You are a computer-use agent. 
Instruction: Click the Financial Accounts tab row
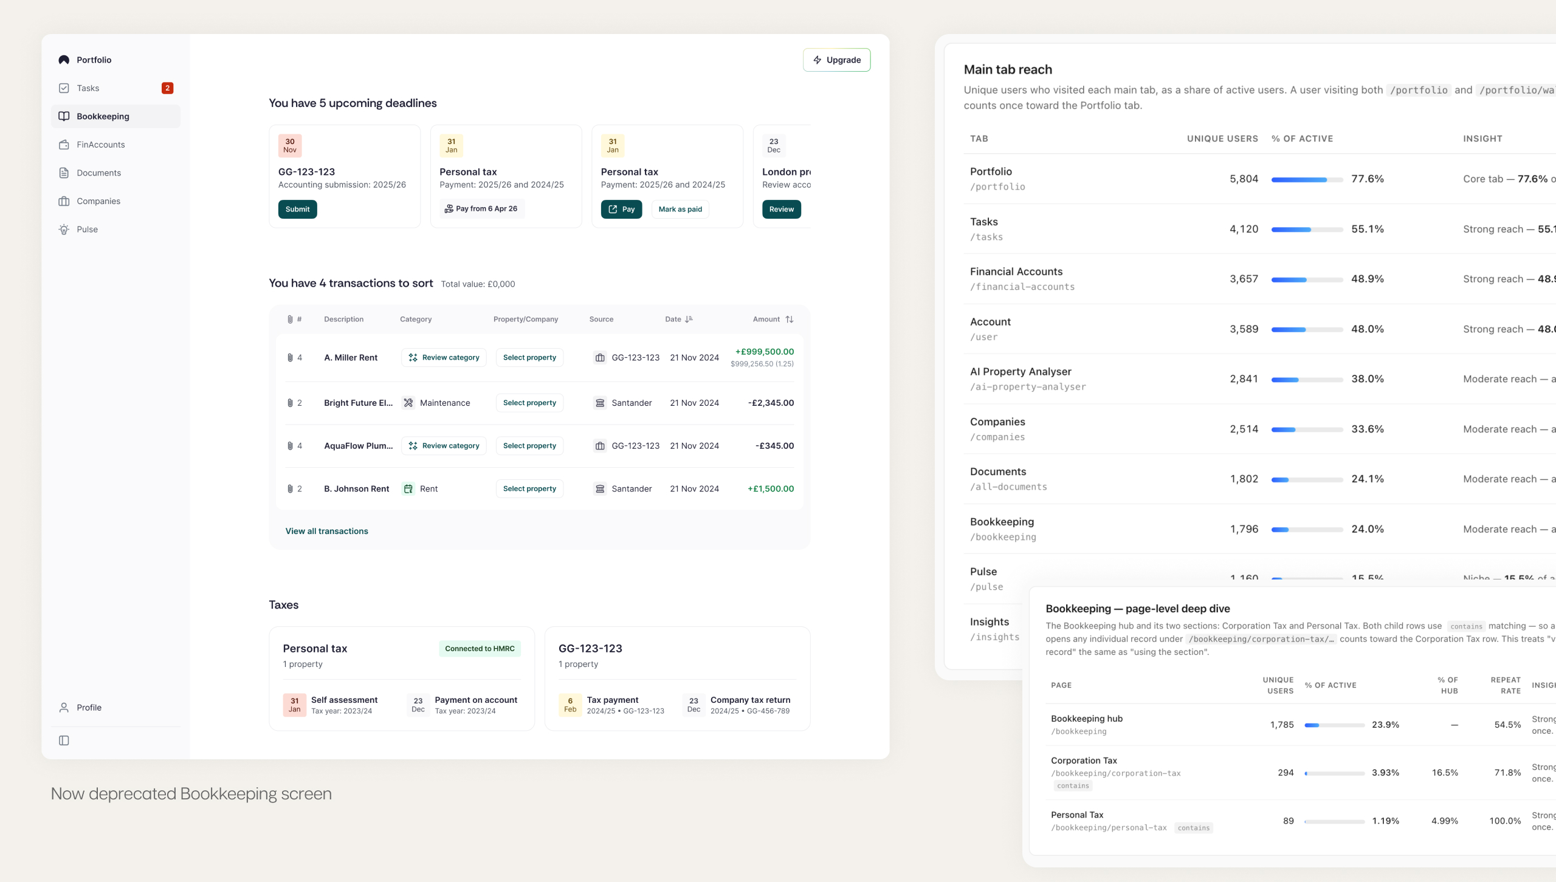(1260, 279)
